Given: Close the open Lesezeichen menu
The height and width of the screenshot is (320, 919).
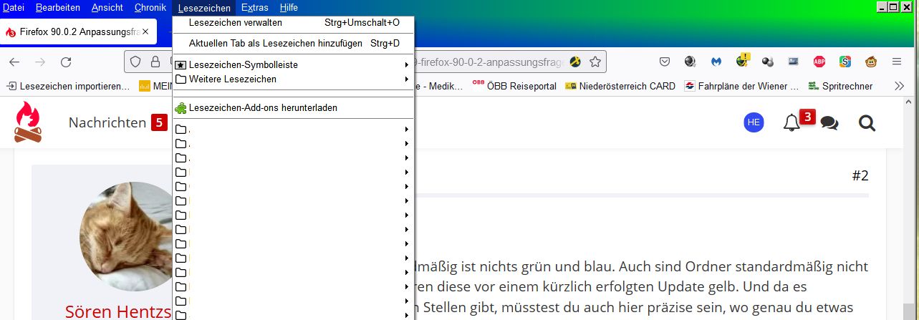Looking at the screenshot, I should [204, 8].
